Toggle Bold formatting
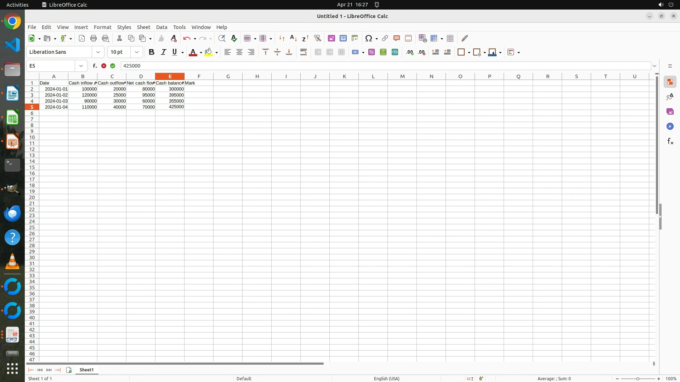 point(152,52)
